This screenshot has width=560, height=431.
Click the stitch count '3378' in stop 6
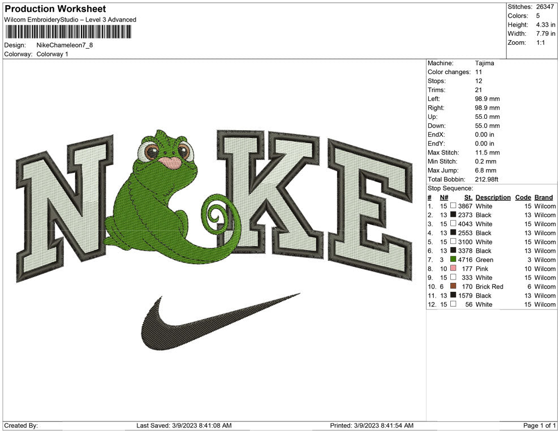[x=465, y=251]
